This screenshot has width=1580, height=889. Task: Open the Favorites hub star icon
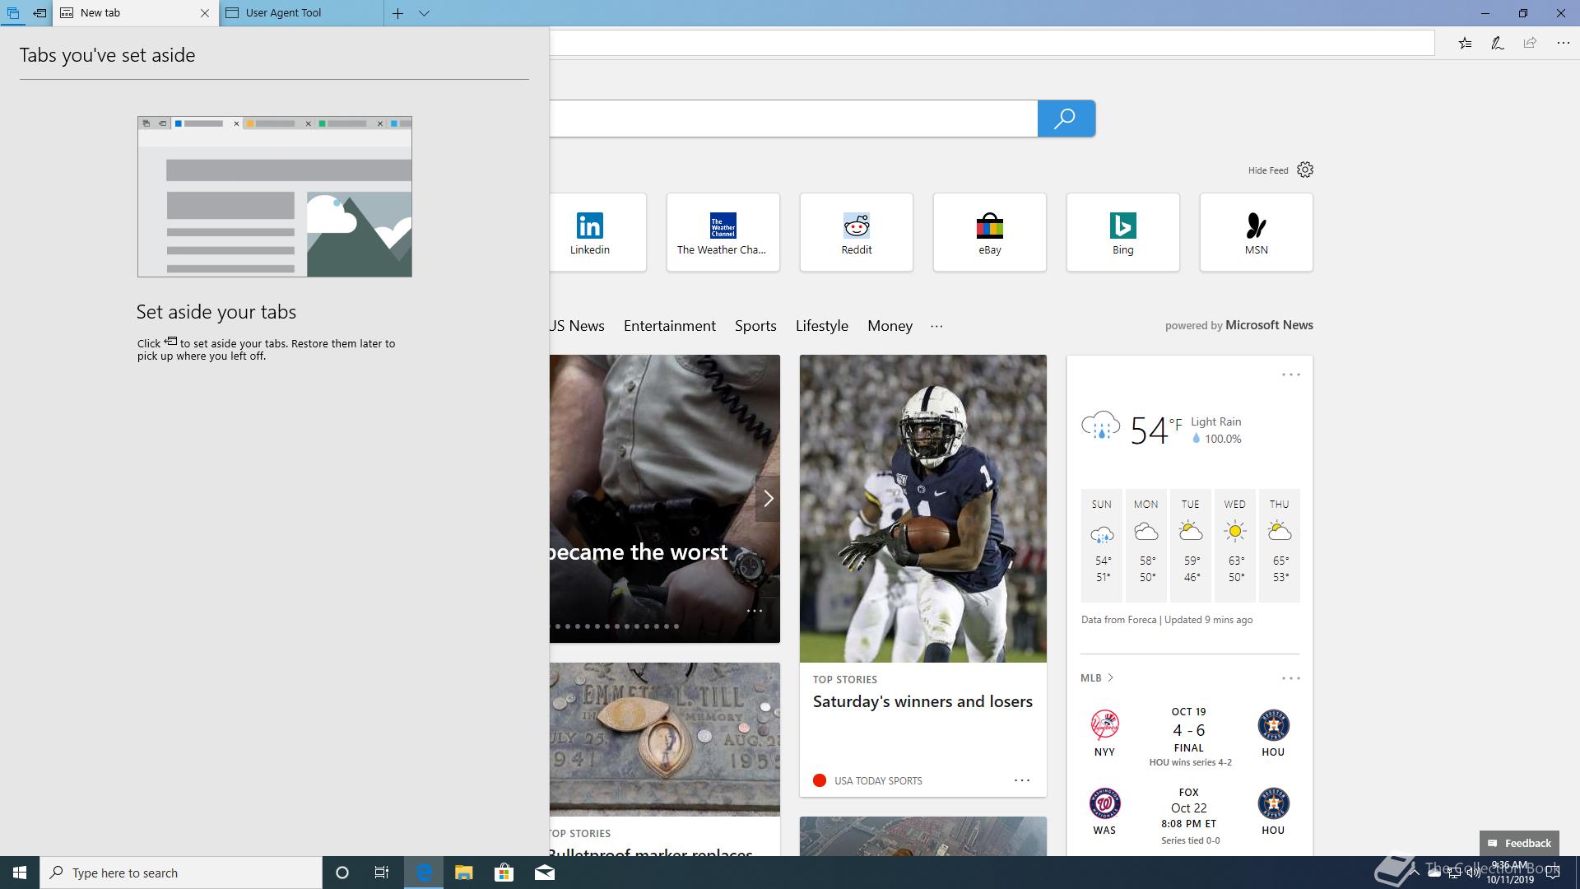pos(1465,43)
